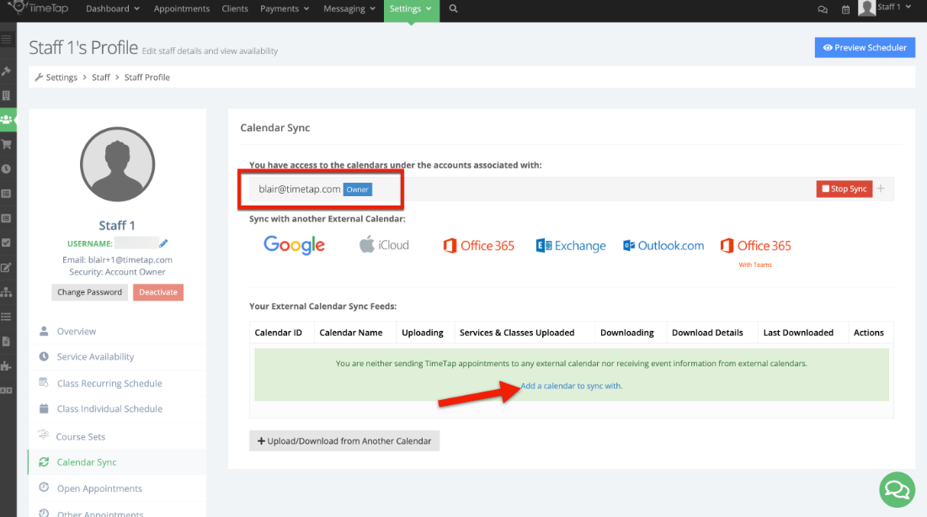This screenshot has width=927, height=517.
Task: Select the Exchange calendar sync option
Action: [x=571, y=245]
